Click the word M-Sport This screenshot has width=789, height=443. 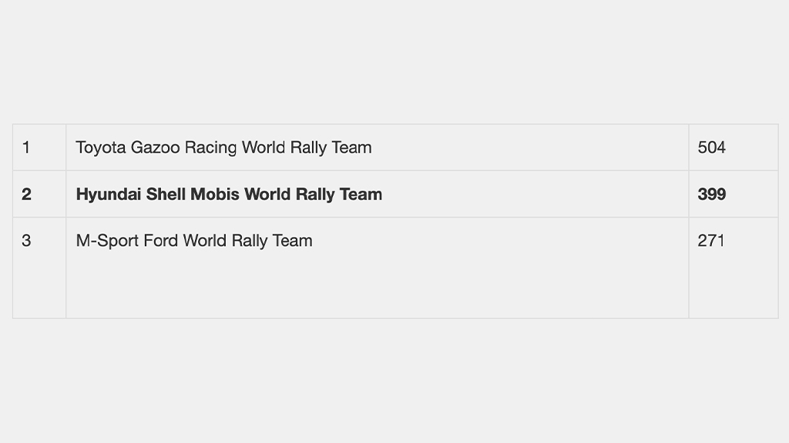pos(107,241)
